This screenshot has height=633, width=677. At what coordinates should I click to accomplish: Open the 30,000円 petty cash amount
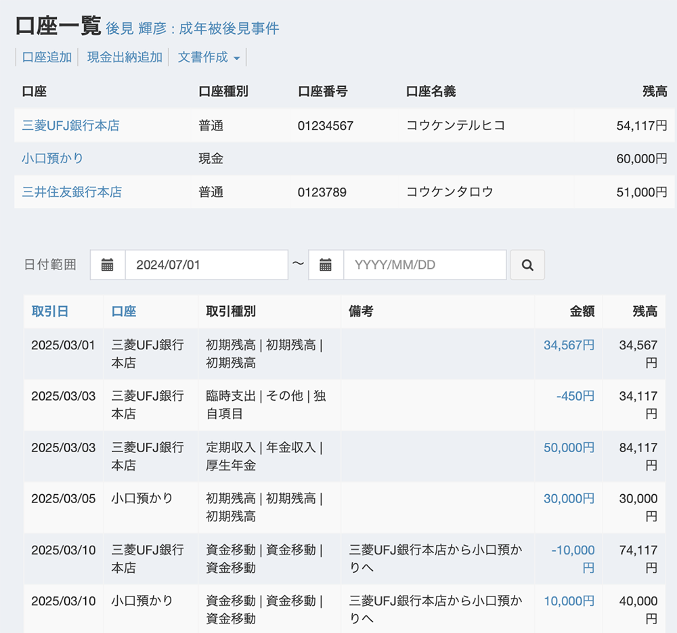(569, 498)
